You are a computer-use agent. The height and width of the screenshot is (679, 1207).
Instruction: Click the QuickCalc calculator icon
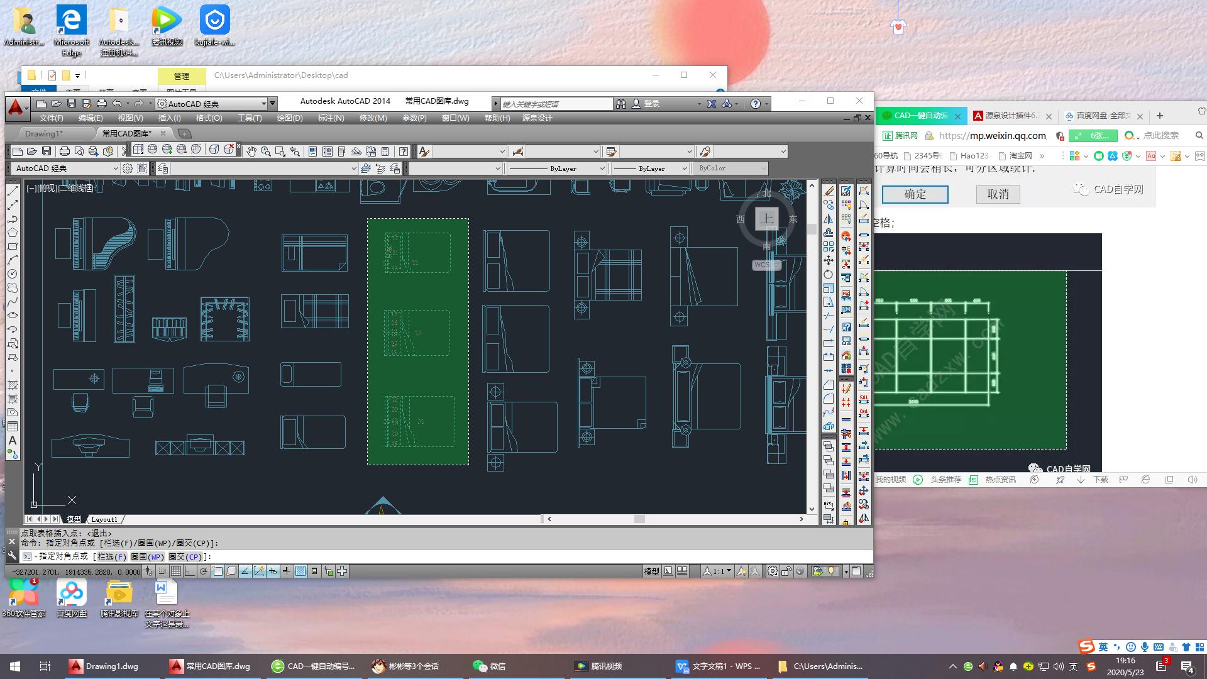click(385, 152)
